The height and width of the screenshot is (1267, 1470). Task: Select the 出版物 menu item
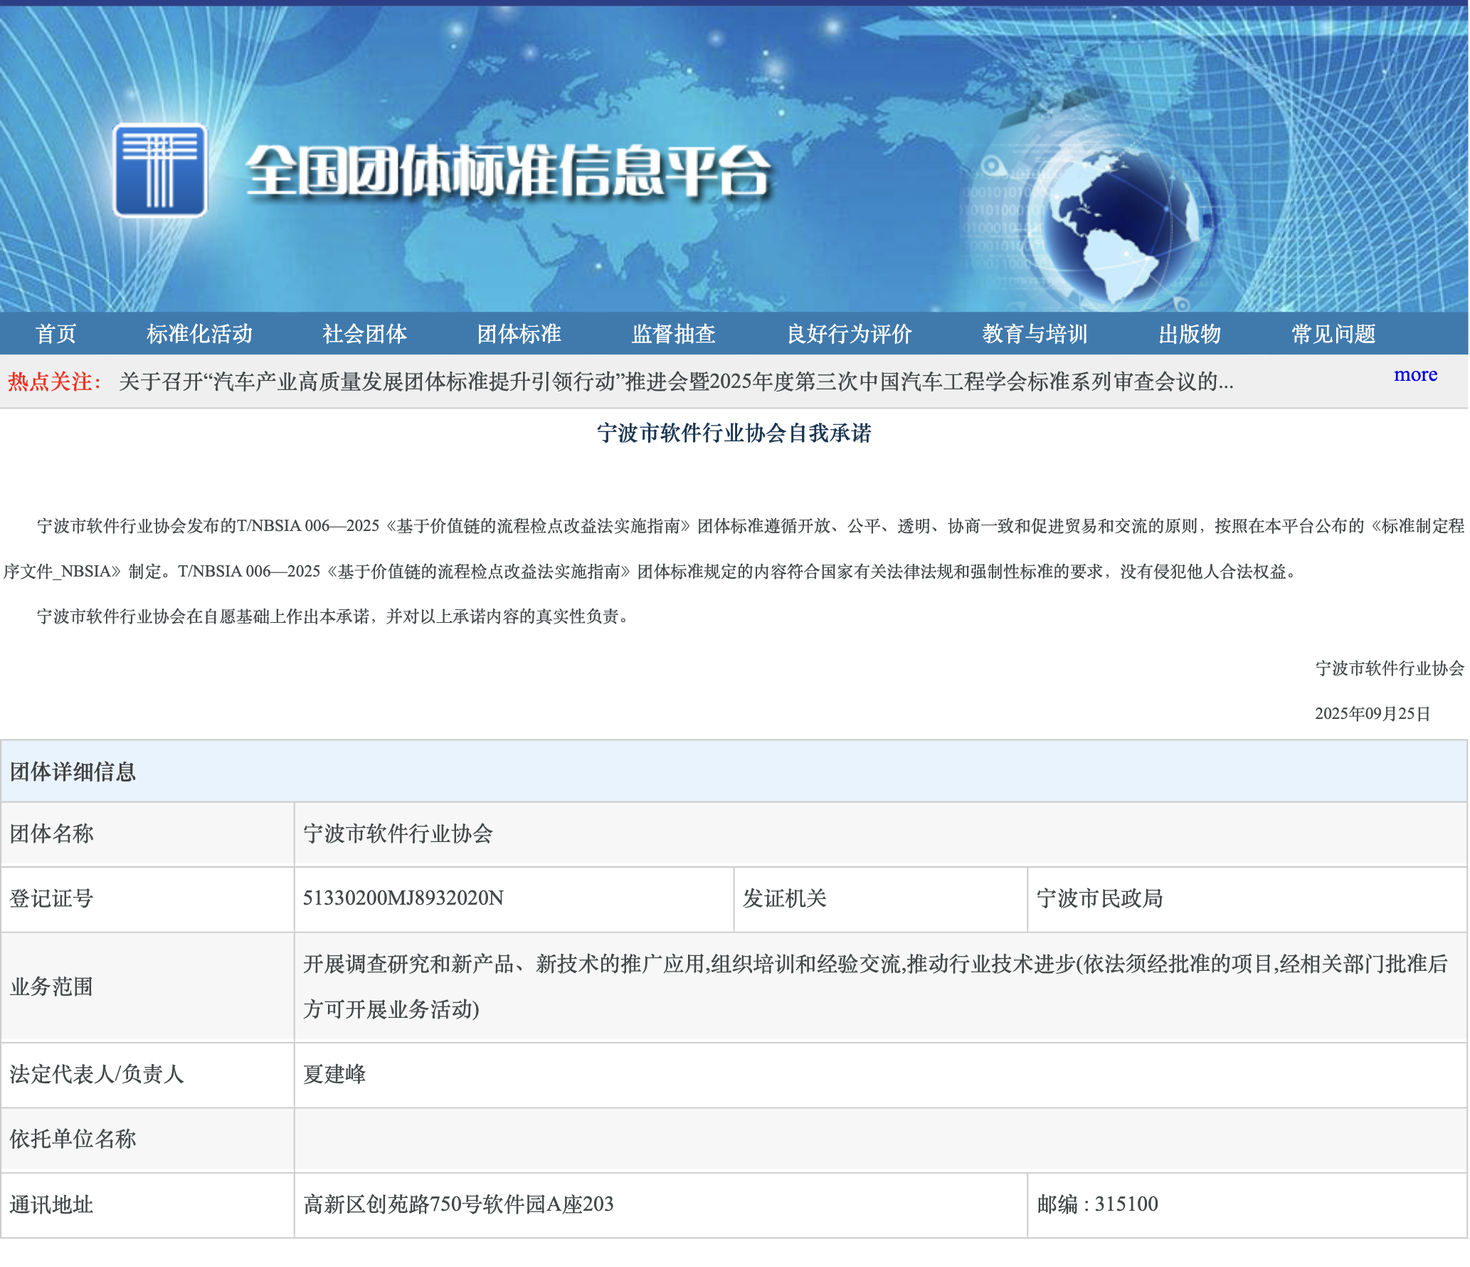pos(1189,334)
